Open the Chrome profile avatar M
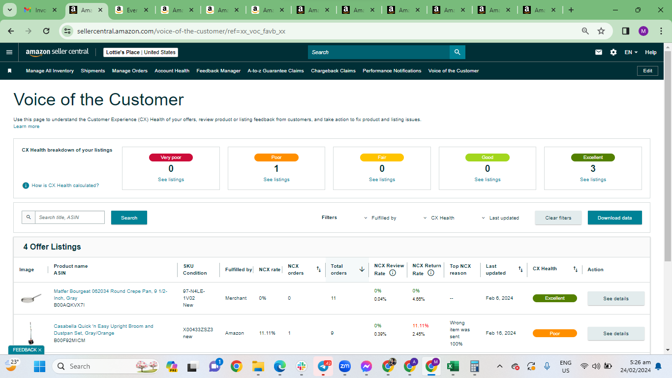 643,31
